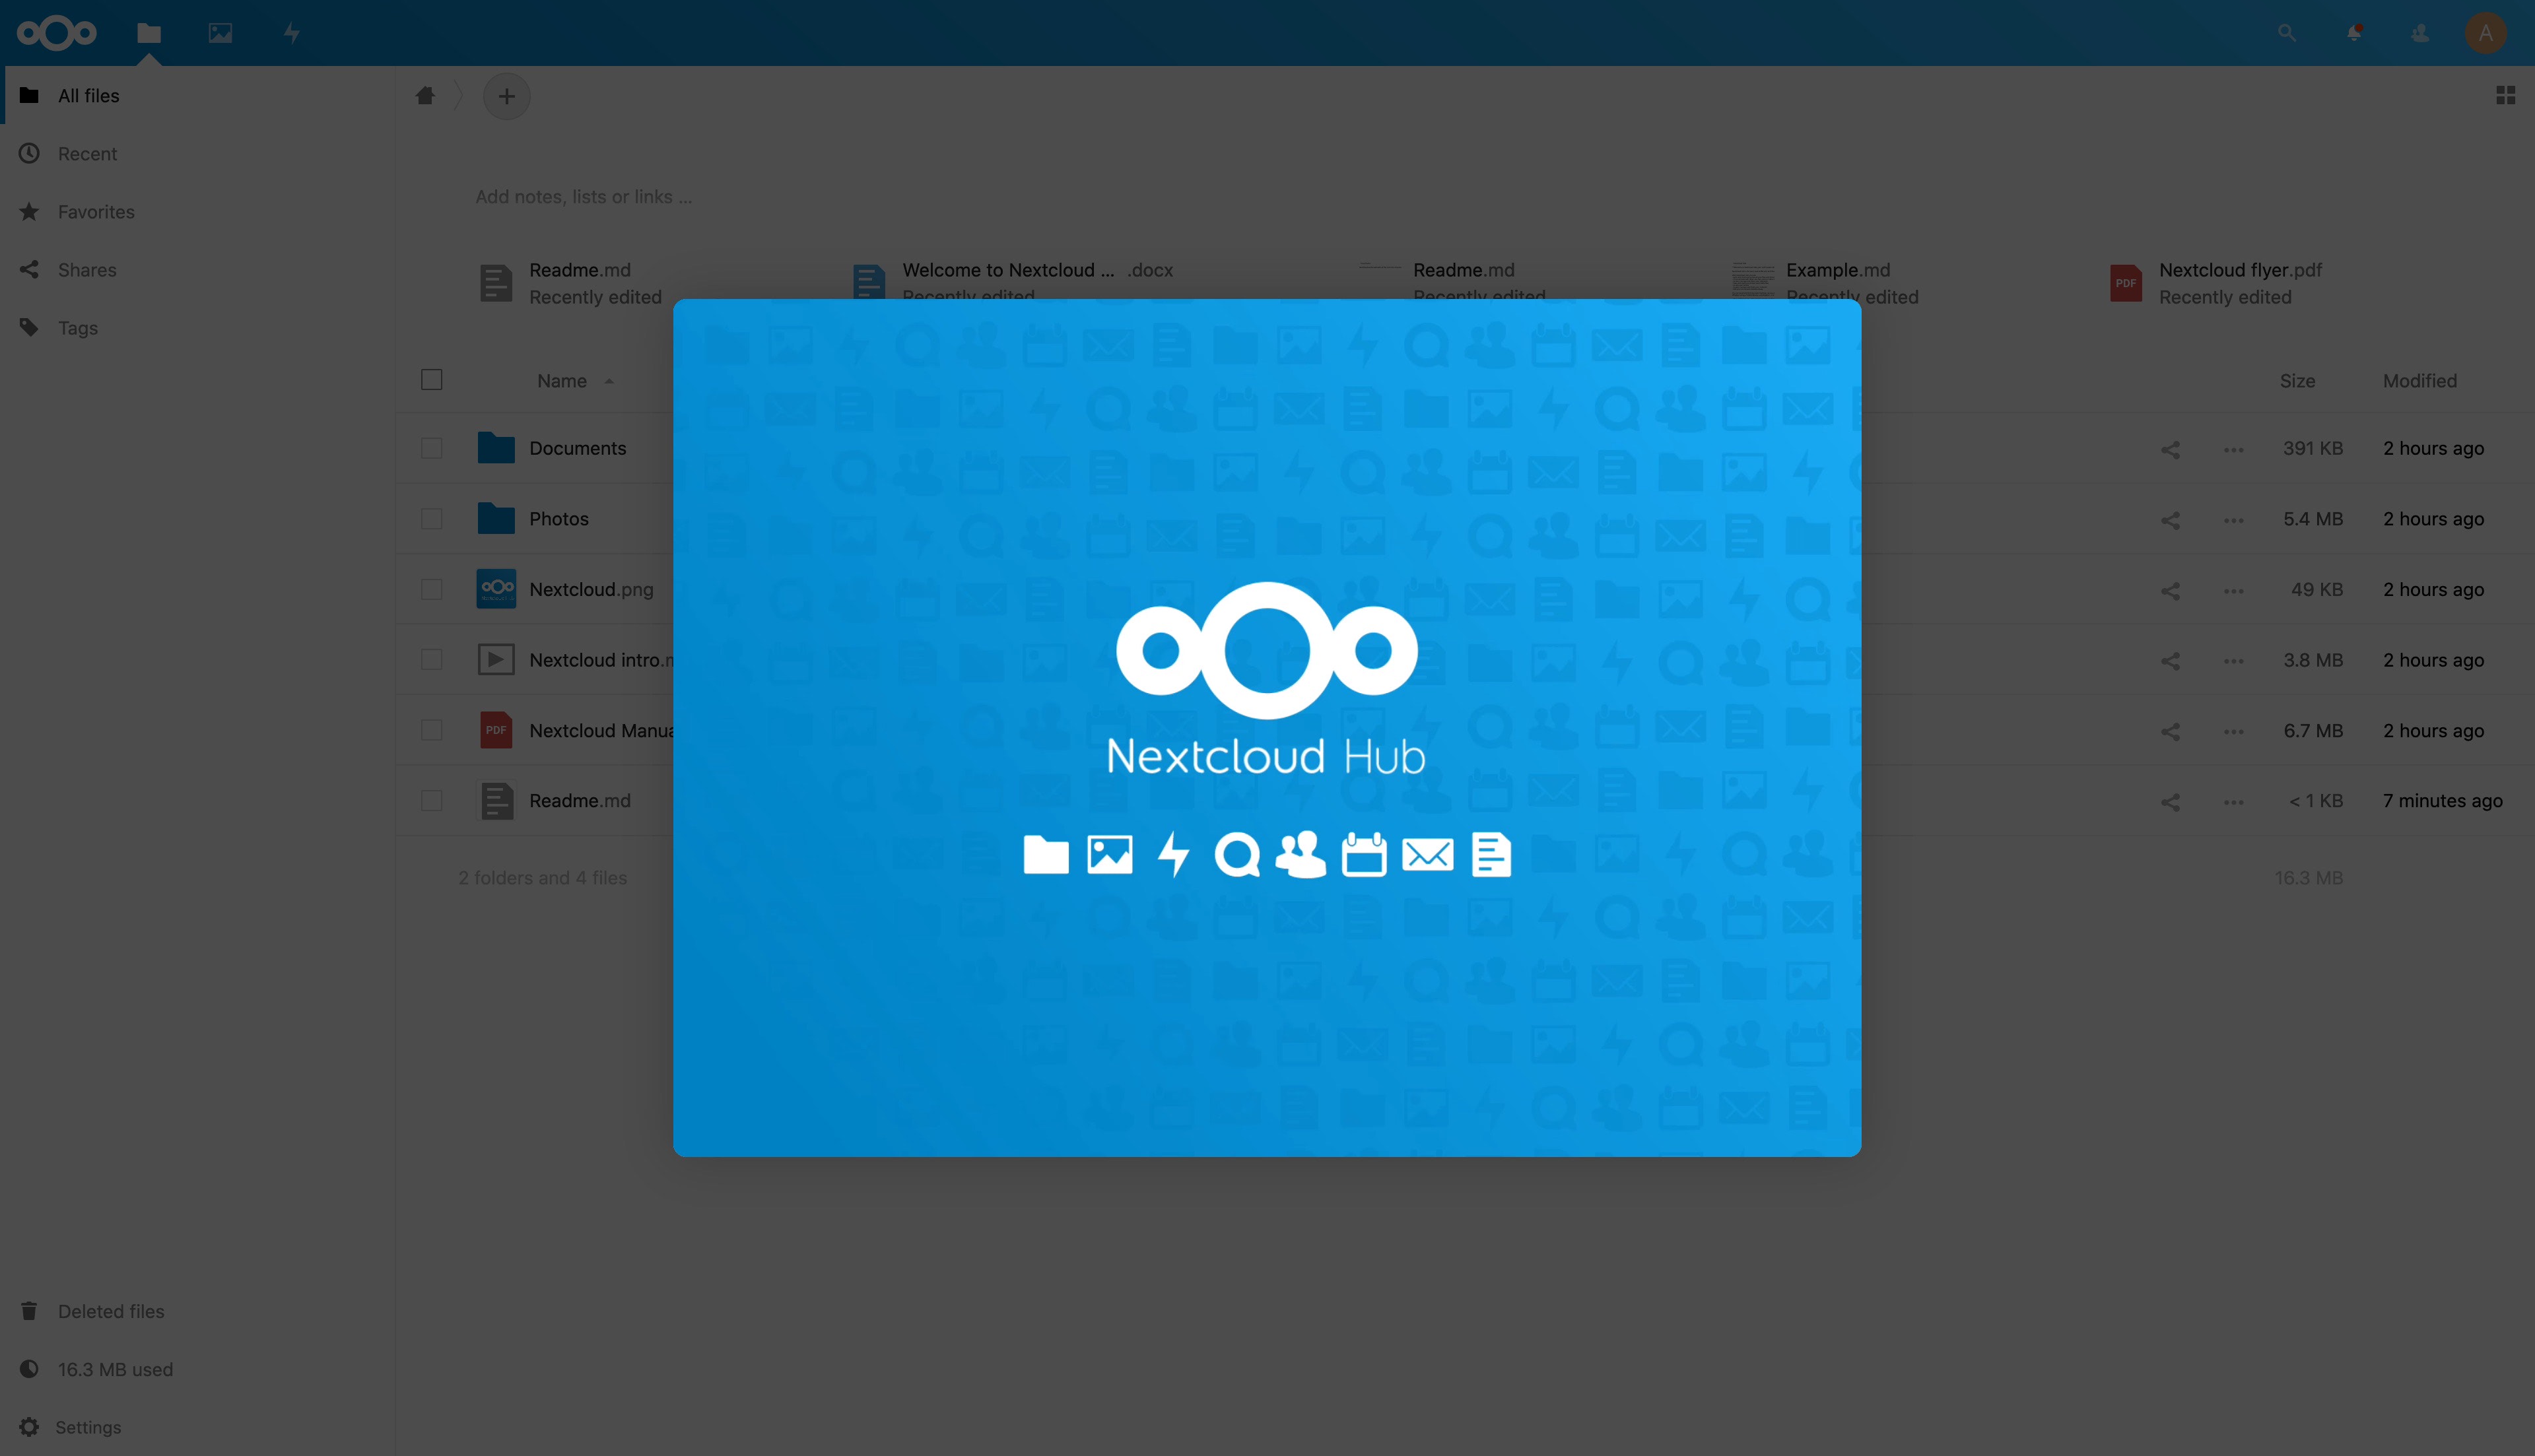2535x1456 pixels.
Task: Open the Photos app icon in top bar
Action: (x=220, y=33)
